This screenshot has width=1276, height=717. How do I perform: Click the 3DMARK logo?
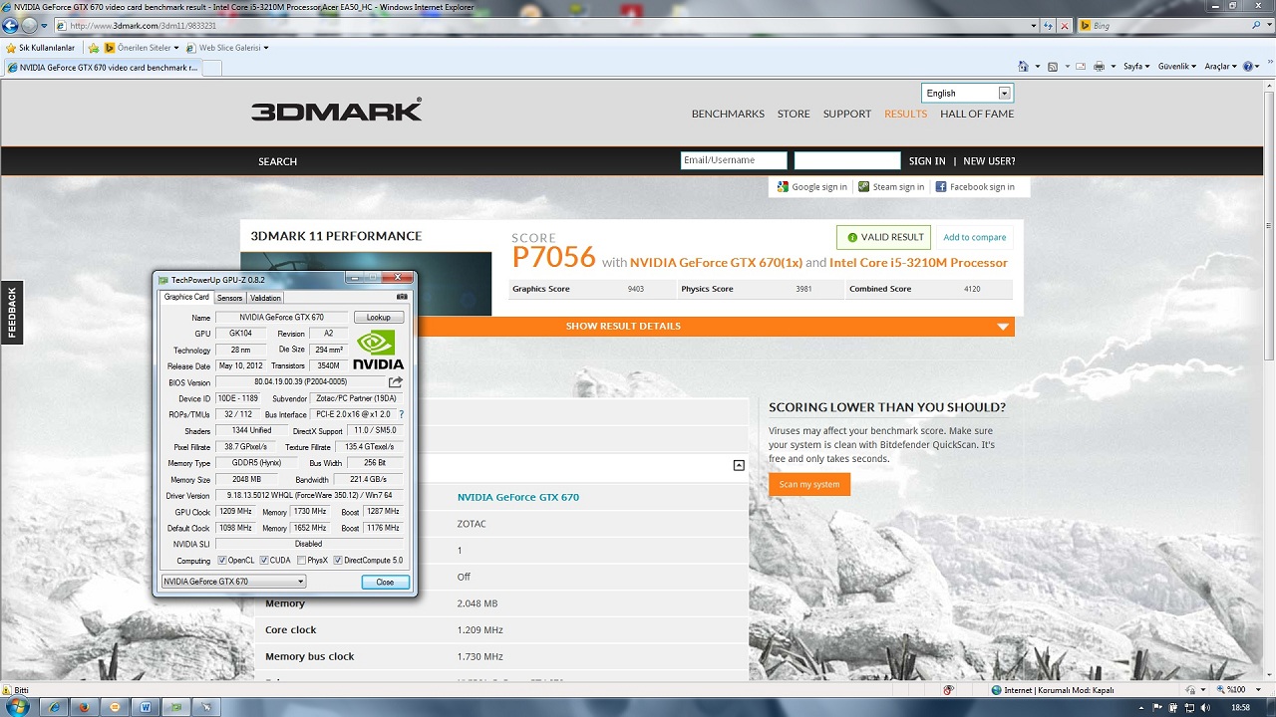point(337,111)
